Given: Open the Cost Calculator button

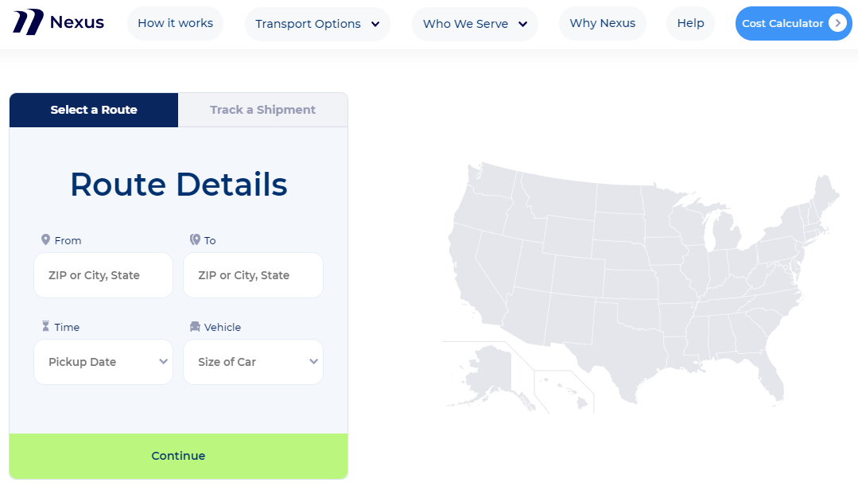Looking at the screenshot, I should [794, 24].
